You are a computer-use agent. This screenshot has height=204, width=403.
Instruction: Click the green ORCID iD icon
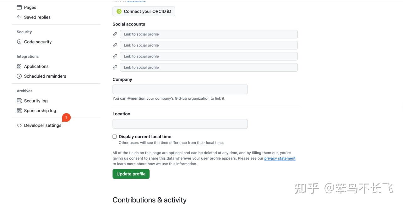coord(119,11)
